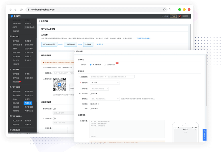
Task: Open 无限拉群 in the sidebar
Action: click(x=28, y=103)
